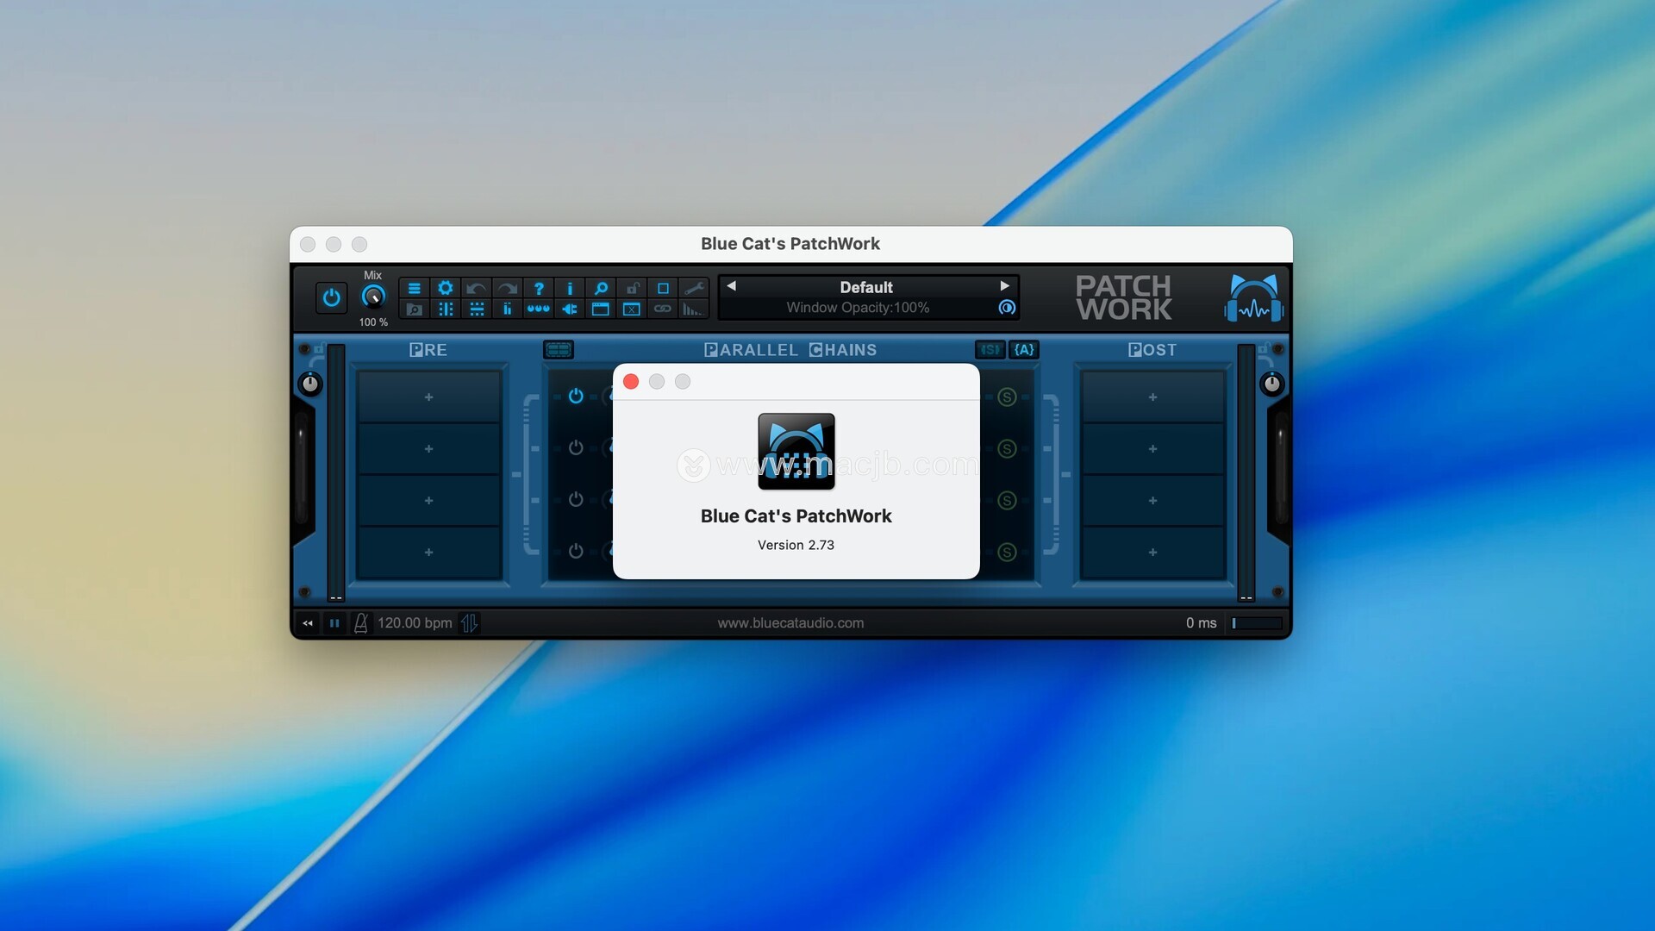Screen dimensions: 1655x931
Task: Click the output gain knob on right edge
Action: [1272, 384]
